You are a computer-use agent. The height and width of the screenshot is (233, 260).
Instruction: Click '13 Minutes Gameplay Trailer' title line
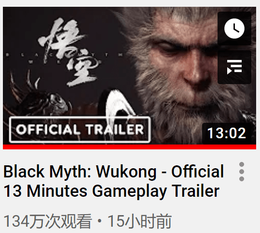pyautogui.click(x=111, y=191)
